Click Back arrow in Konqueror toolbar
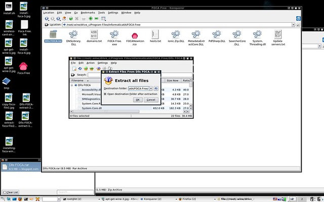The image size is (324, 202). tap(47, 19)
